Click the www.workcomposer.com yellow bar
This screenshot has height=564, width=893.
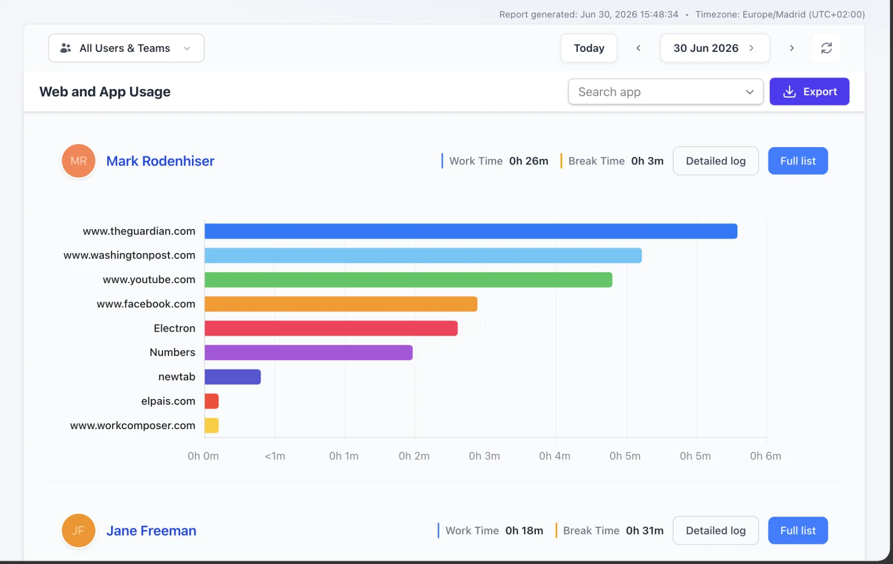[212, 425]
